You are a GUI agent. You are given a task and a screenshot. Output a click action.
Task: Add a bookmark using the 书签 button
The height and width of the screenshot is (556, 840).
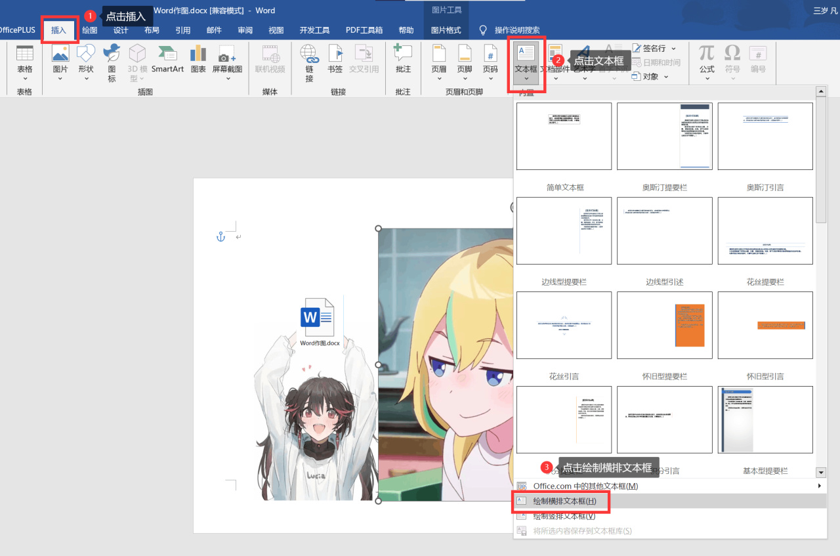(335, 59)
